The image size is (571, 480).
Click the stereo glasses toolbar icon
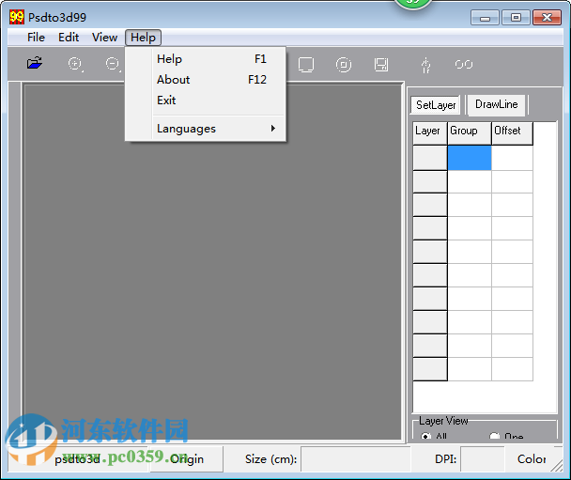[x=464, y=65]
